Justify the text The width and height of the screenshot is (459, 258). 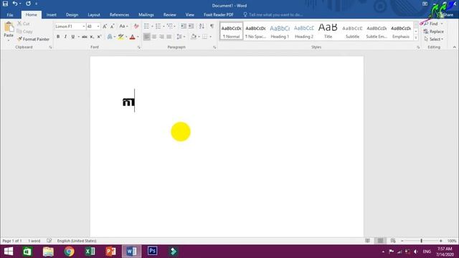(169, 37)
